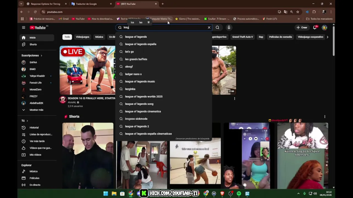Image resolution: width=353 pixels, height=198 pixels.
Task: Expand "Mostrar más" subscriptions
Action: coord(37,110)
